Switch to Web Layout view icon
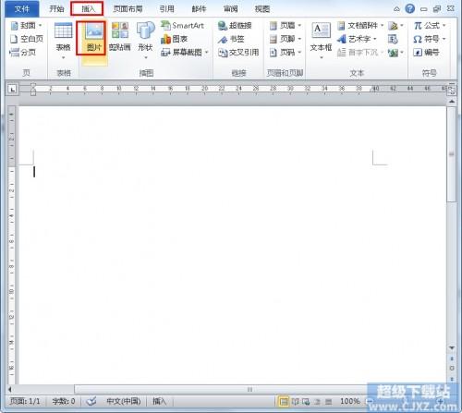The height and width of the screenshot is (413, 462). coord(306,401)
